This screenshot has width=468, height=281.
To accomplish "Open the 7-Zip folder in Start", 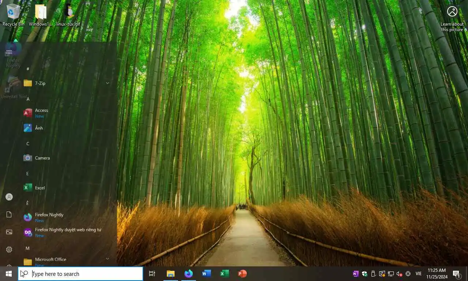I will 66,83.
